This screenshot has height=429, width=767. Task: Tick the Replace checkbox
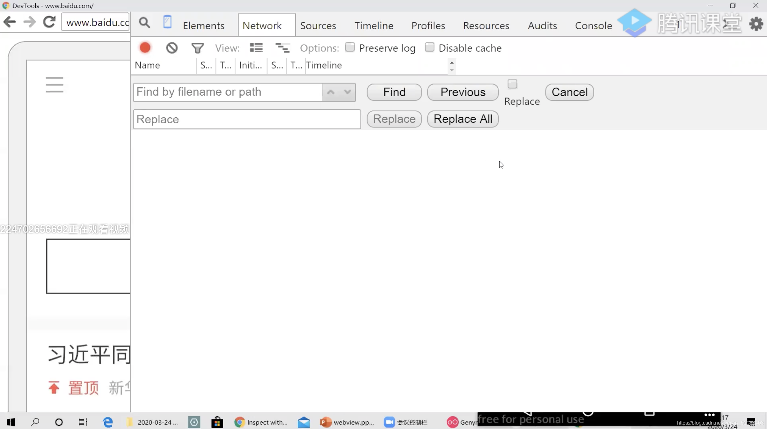512,84
